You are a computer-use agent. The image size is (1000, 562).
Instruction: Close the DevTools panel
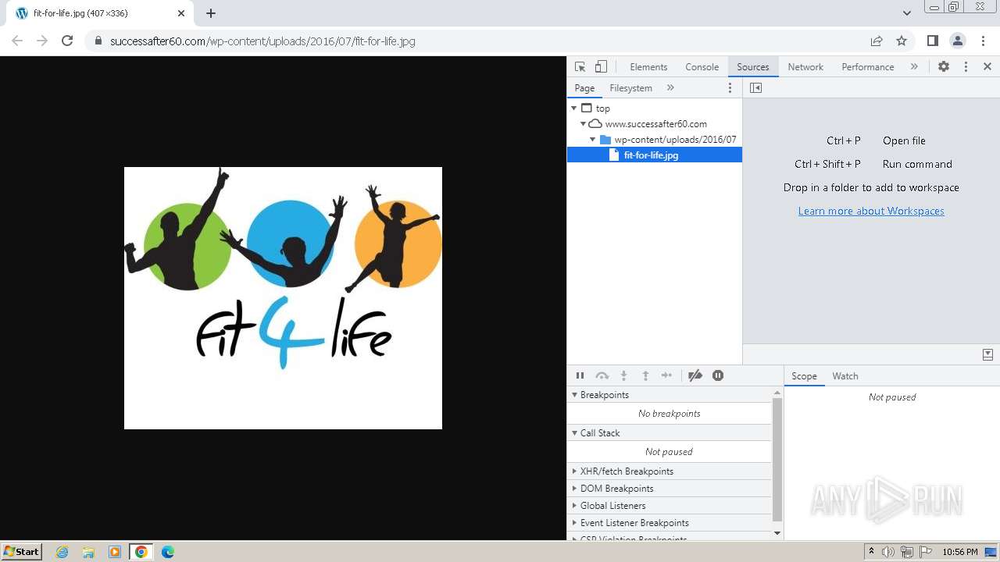pyautogui.click(x=987, y=67)
